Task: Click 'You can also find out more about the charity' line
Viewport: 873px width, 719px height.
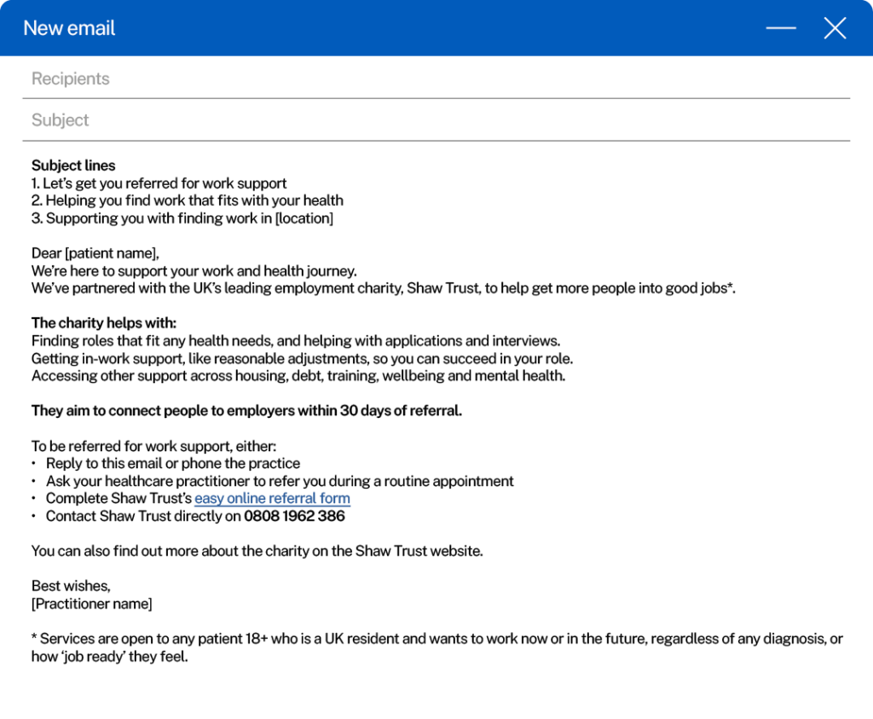Action: click(257, 551)
